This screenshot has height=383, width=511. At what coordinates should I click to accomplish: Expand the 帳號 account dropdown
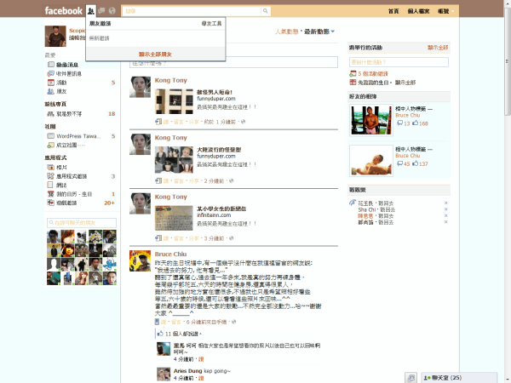[x=445, y=11]
